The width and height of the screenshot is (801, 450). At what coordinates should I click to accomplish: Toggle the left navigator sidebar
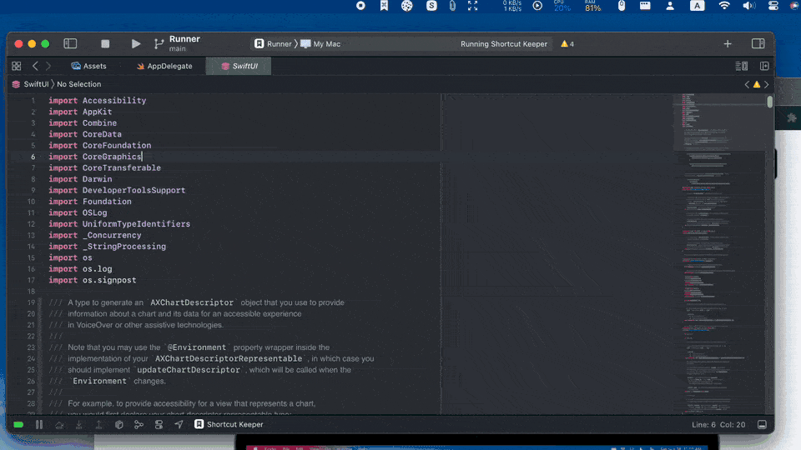(70, 43)
